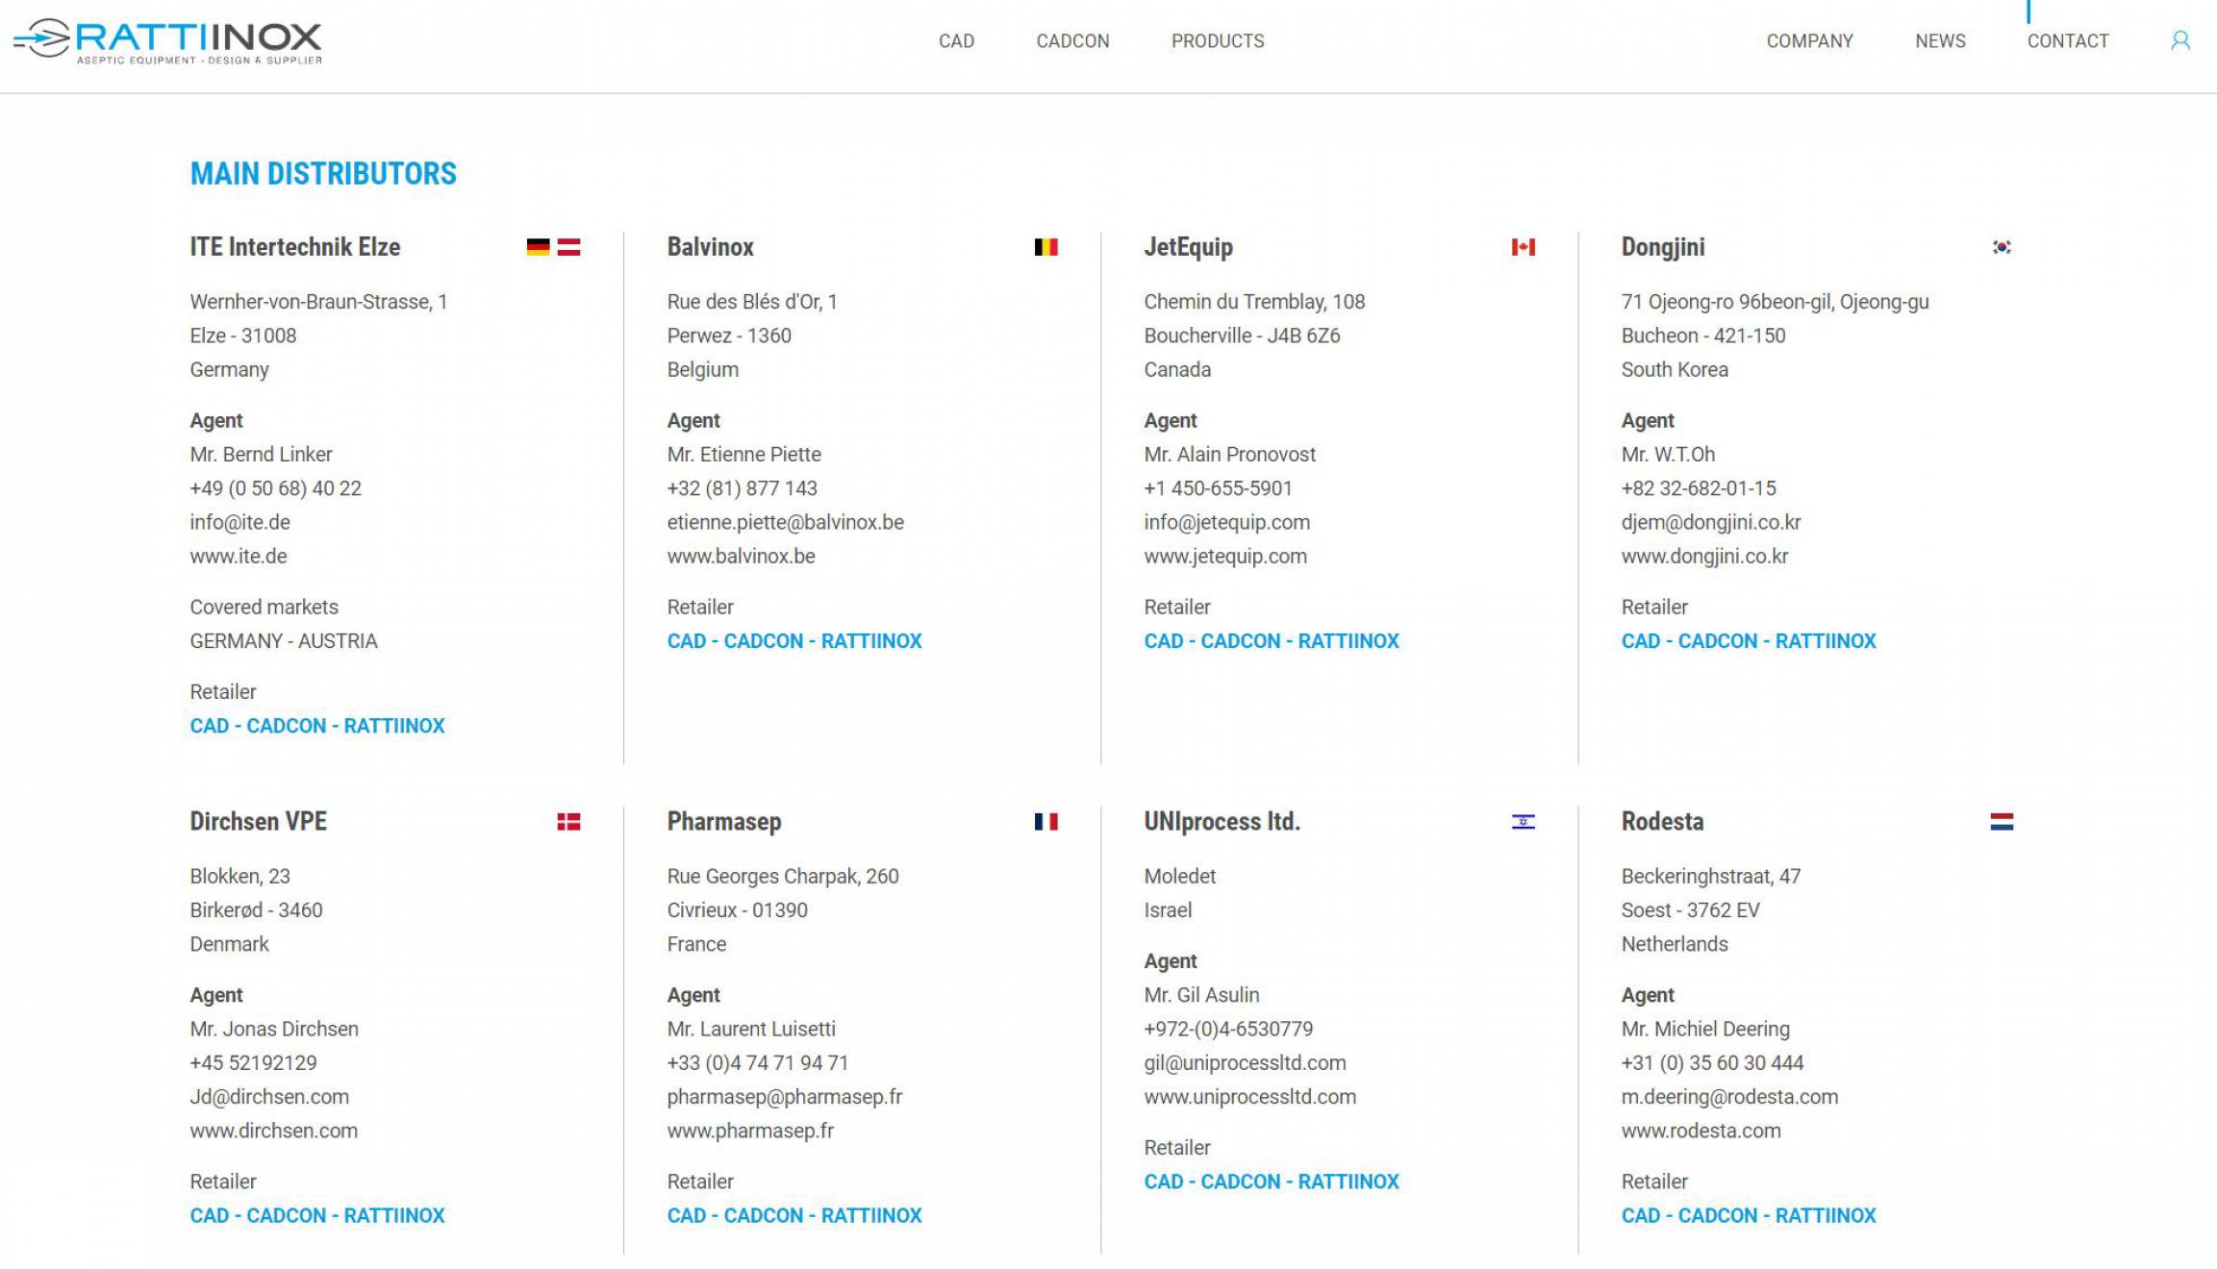2217x1269 pixels.
Task: Click the French flag beside Pharmasep
Action: 1046,822
